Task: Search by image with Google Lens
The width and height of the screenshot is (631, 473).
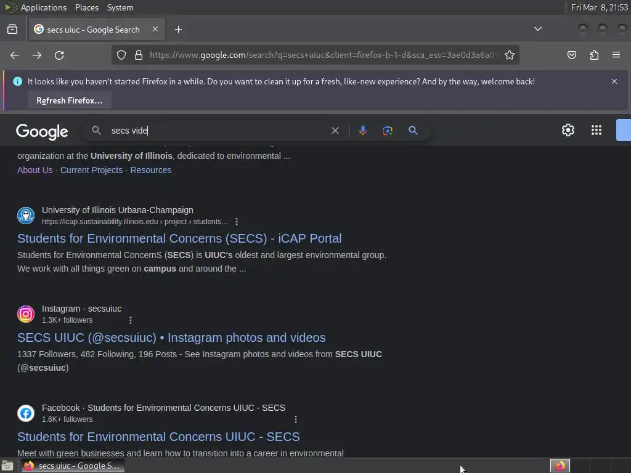Action: [388, 131]
